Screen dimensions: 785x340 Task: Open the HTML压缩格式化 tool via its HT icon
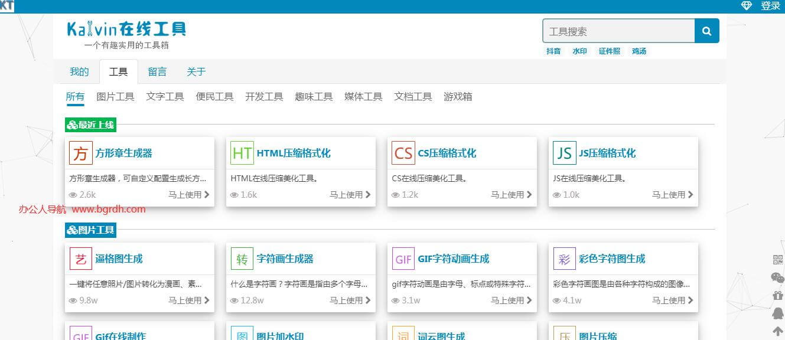[242, 153]
